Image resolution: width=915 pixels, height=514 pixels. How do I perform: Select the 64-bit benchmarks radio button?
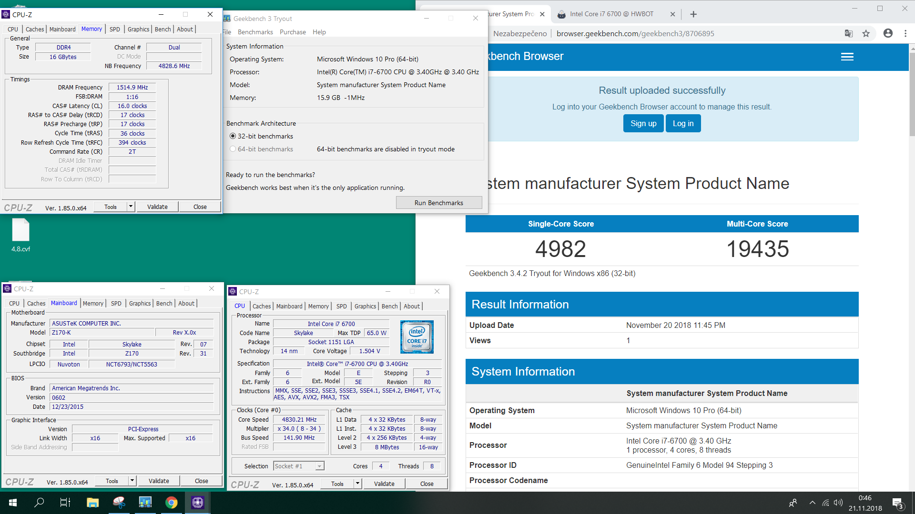pos(233,149)
